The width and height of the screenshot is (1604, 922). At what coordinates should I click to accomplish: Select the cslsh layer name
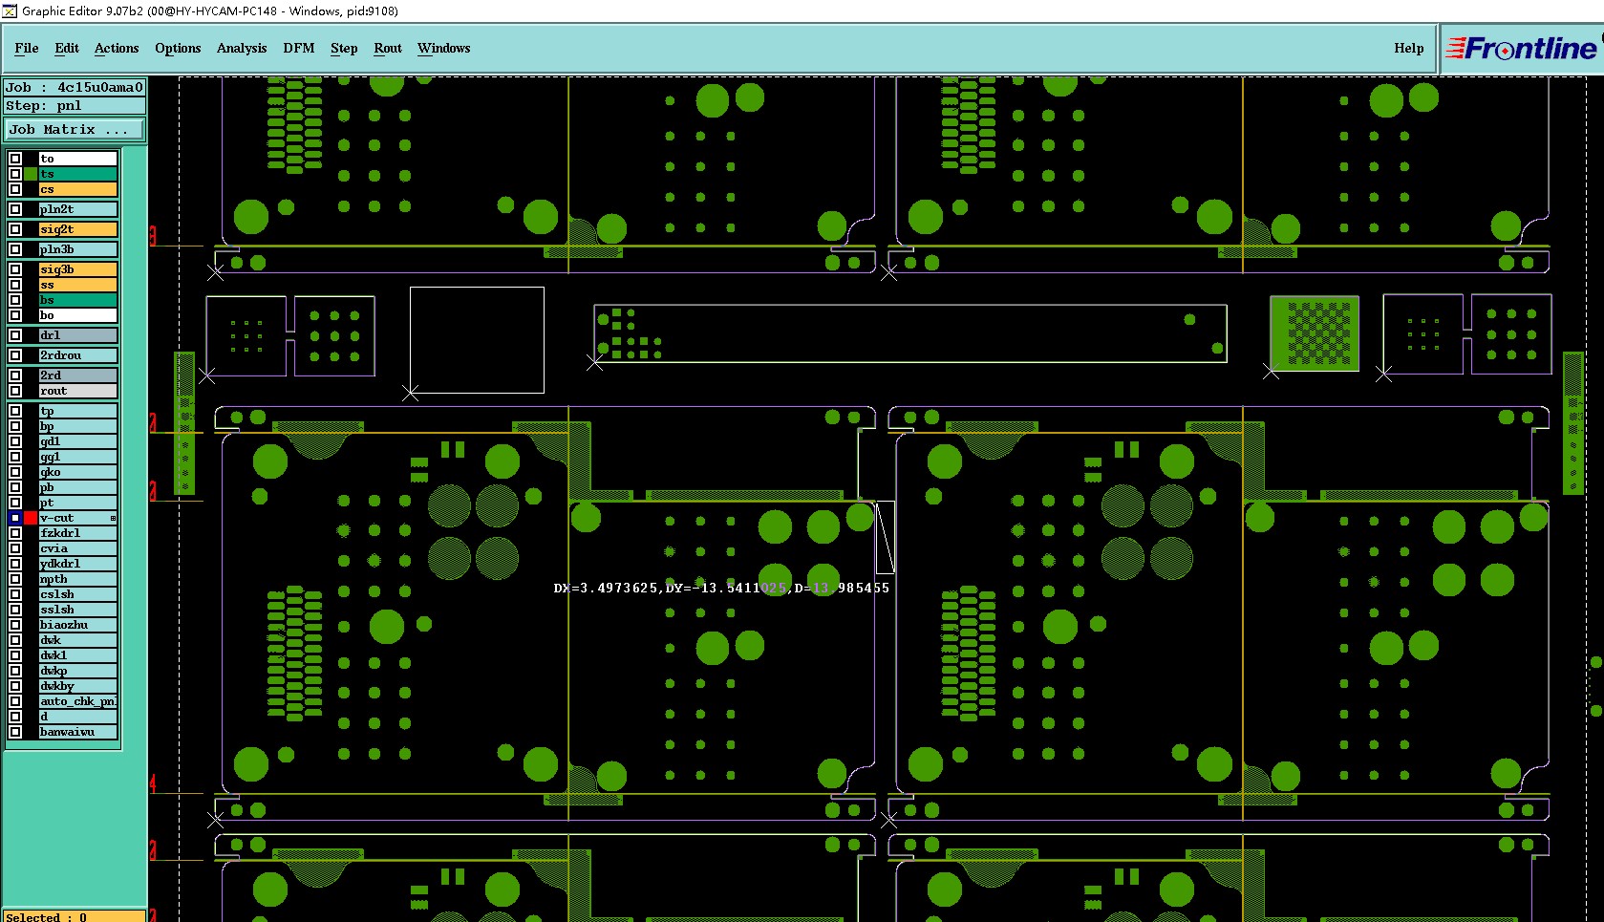(x=78, y=594)
